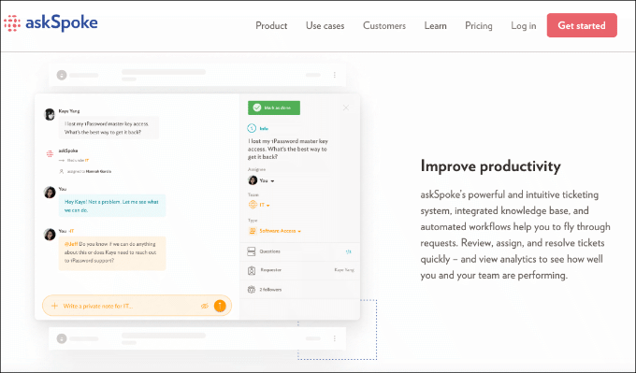Click Kaye's message about 1Password master key
636x373 pixels.
coord(108,128)
